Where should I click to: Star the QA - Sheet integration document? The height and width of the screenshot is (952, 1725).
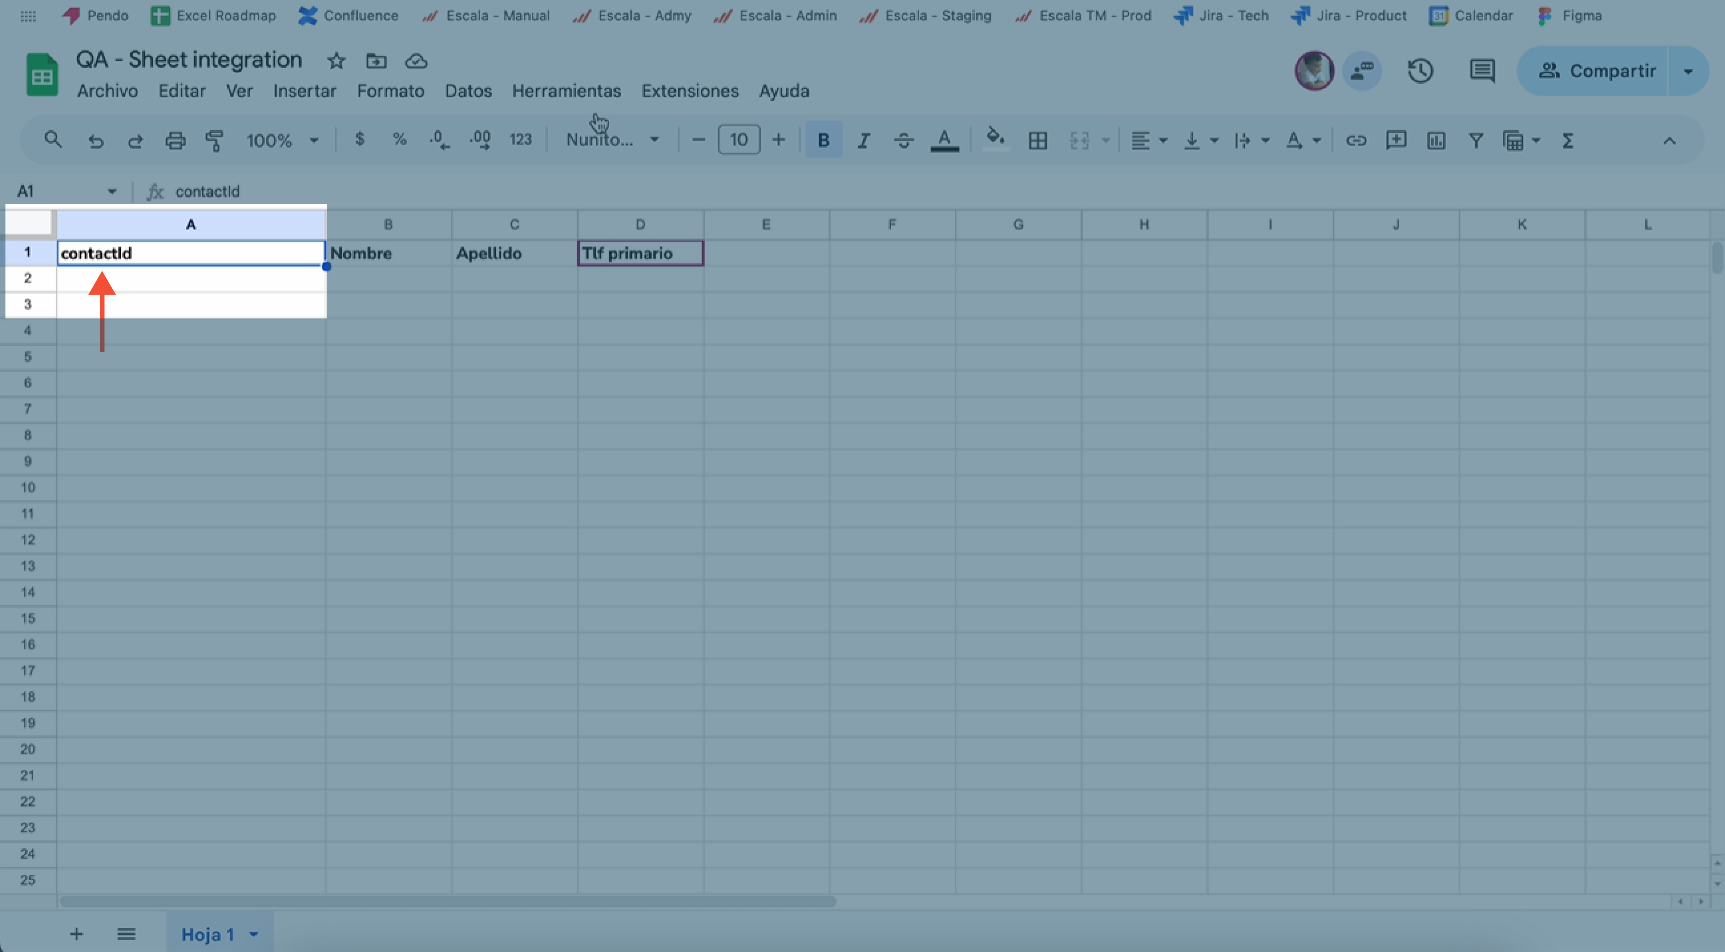pos(336,61)
